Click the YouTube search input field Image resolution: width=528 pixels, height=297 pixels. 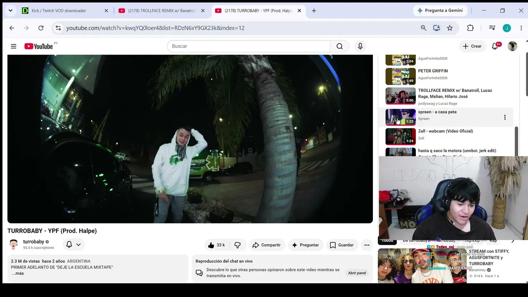(249, 46)
